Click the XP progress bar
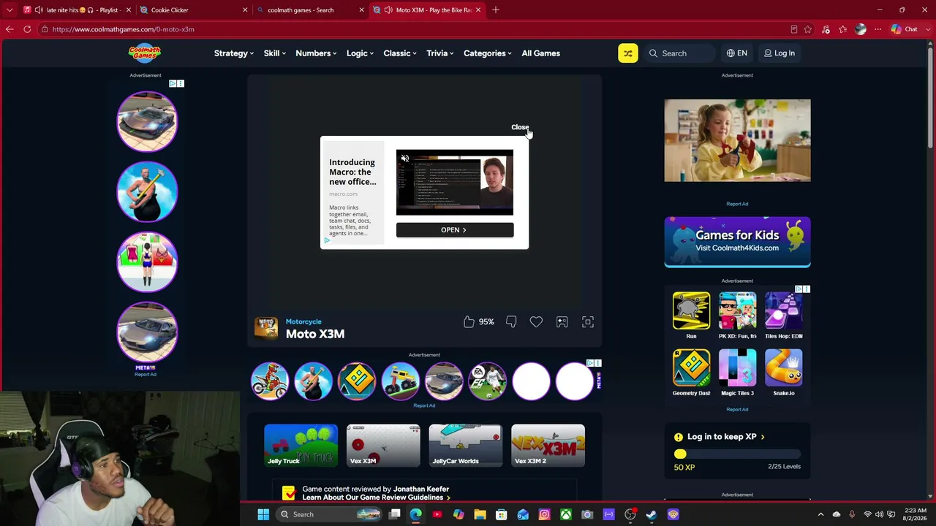The height and width of the screenshot is (526, 936). click(x=737, y=454)
